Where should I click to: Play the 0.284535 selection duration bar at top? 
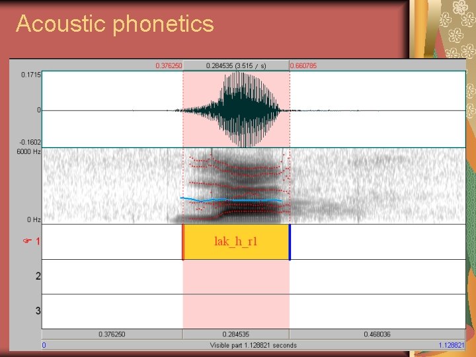pyautogui.click(x=236, y=65)
